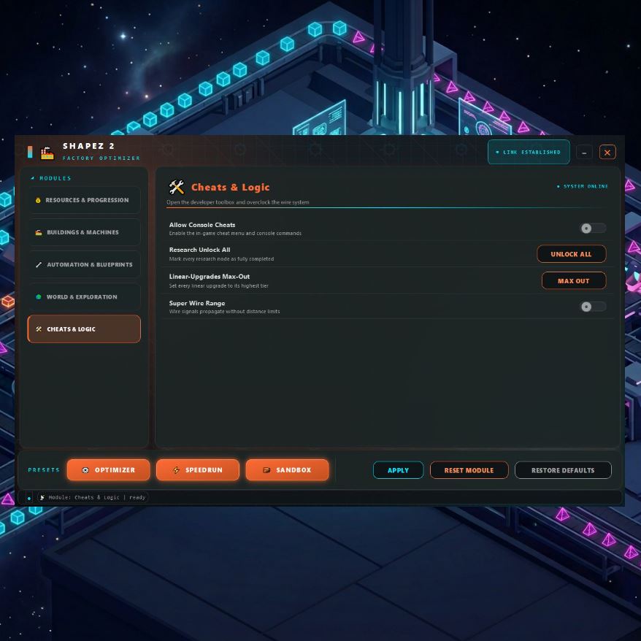Open Resources & Progression module
The height and width of the screenshot is (641, 641).
pos(84,200)
